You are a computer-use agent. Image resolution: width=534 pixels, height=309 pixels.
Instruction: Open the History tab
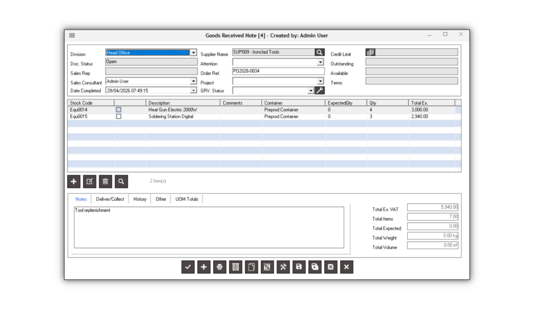point(140,199)
